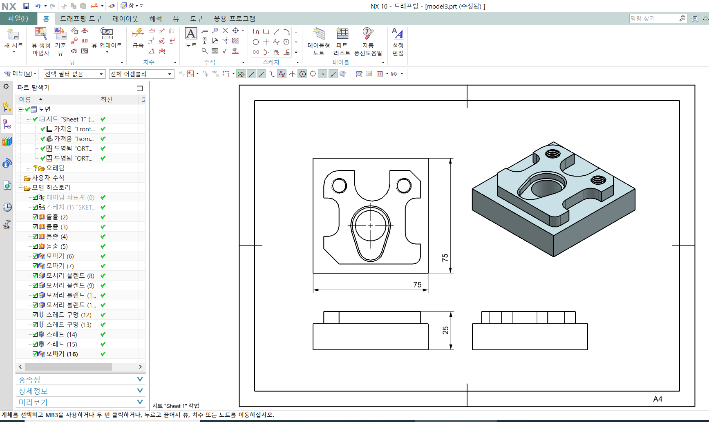Switch to the 응용 프로그램 ribbon tab

click(x=235, y=19)
